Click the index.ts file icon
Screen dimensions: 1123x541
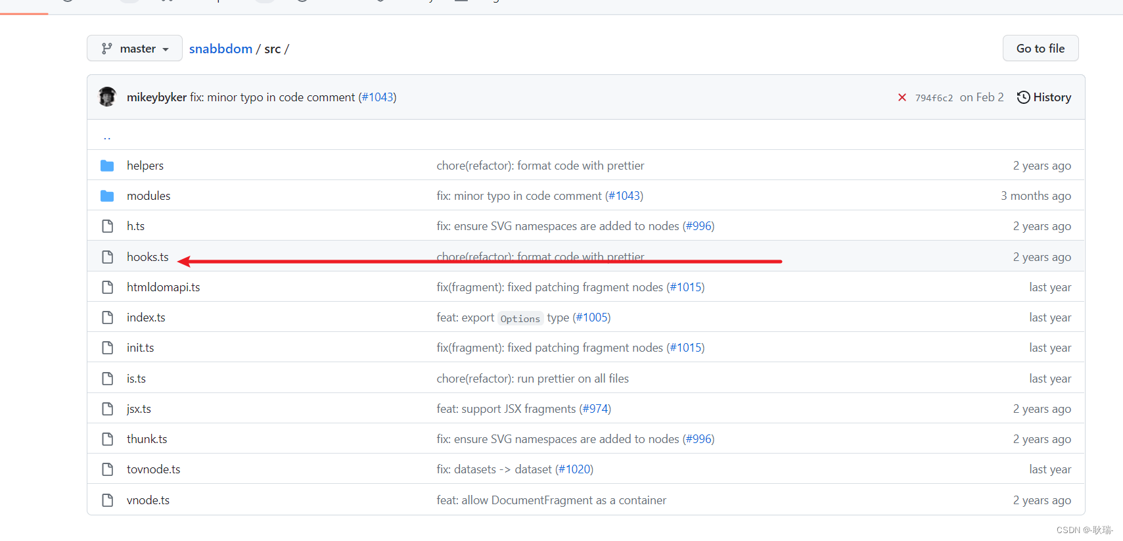[108, 318]
